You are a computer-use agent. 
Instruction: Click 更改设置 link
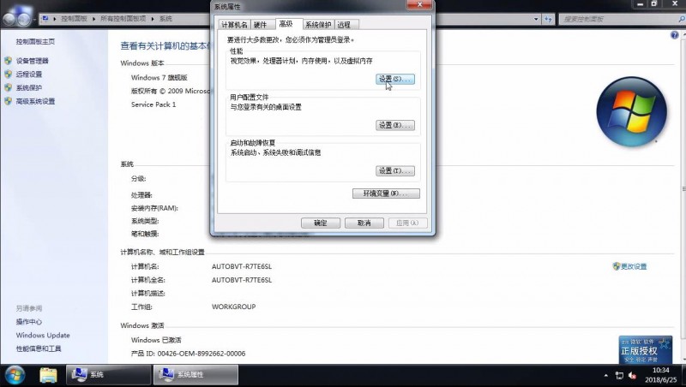[634, 266]
